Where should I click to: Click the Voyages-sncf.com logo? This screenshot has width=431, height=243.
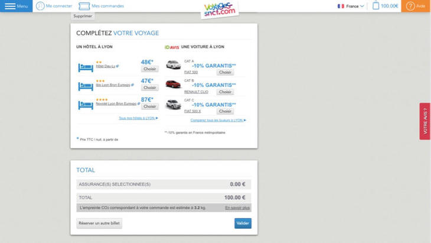click(220, 8)
